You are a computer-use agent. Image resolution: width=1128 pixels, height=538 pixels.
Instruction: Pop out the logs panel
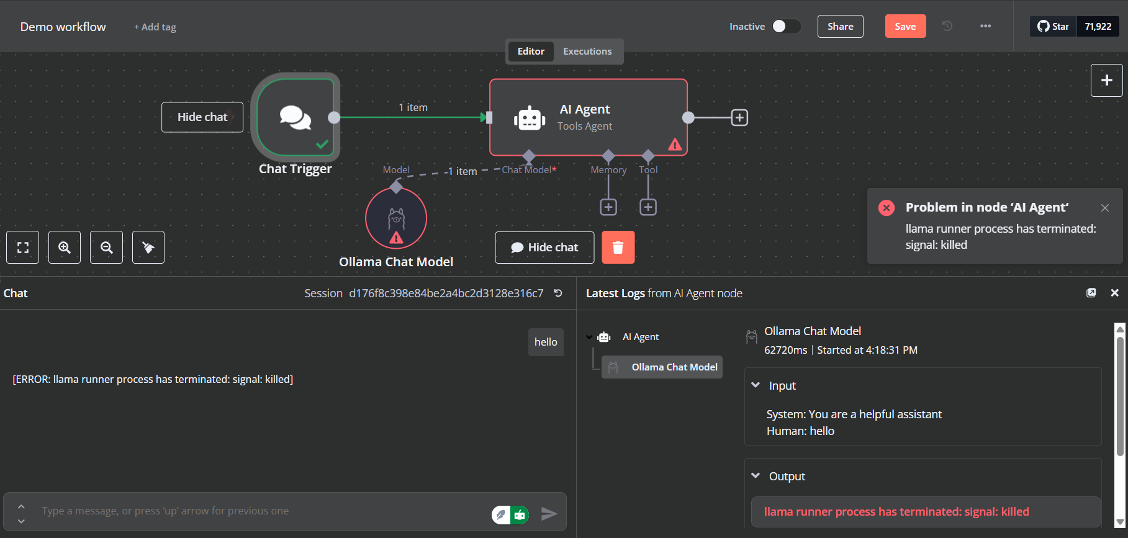point(1091,293)
